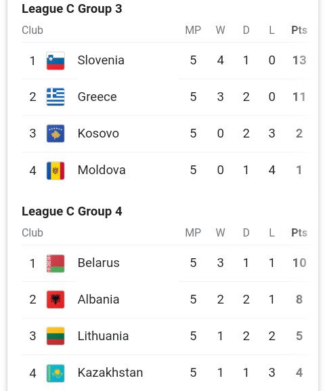Viewport: 325px width, 391px height.
Task: Select Lithuania's points value 5
Action: tap(299, 336)
